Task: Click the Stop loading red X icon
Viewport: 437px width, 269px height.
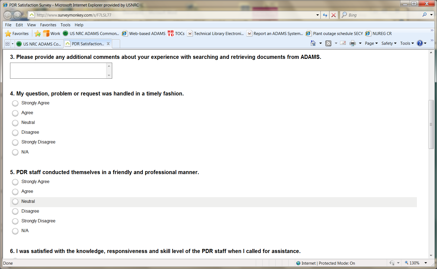Action: coord(334,15)
